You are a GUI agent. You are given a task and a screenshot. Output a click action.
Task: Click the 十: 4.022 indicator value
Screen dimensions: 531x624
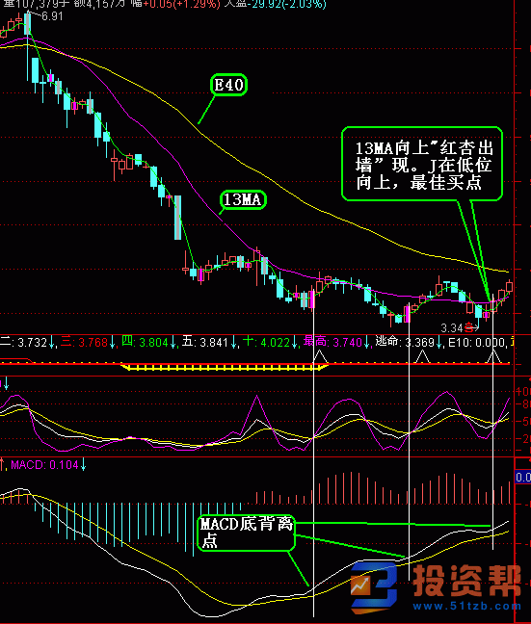[267, 342]
